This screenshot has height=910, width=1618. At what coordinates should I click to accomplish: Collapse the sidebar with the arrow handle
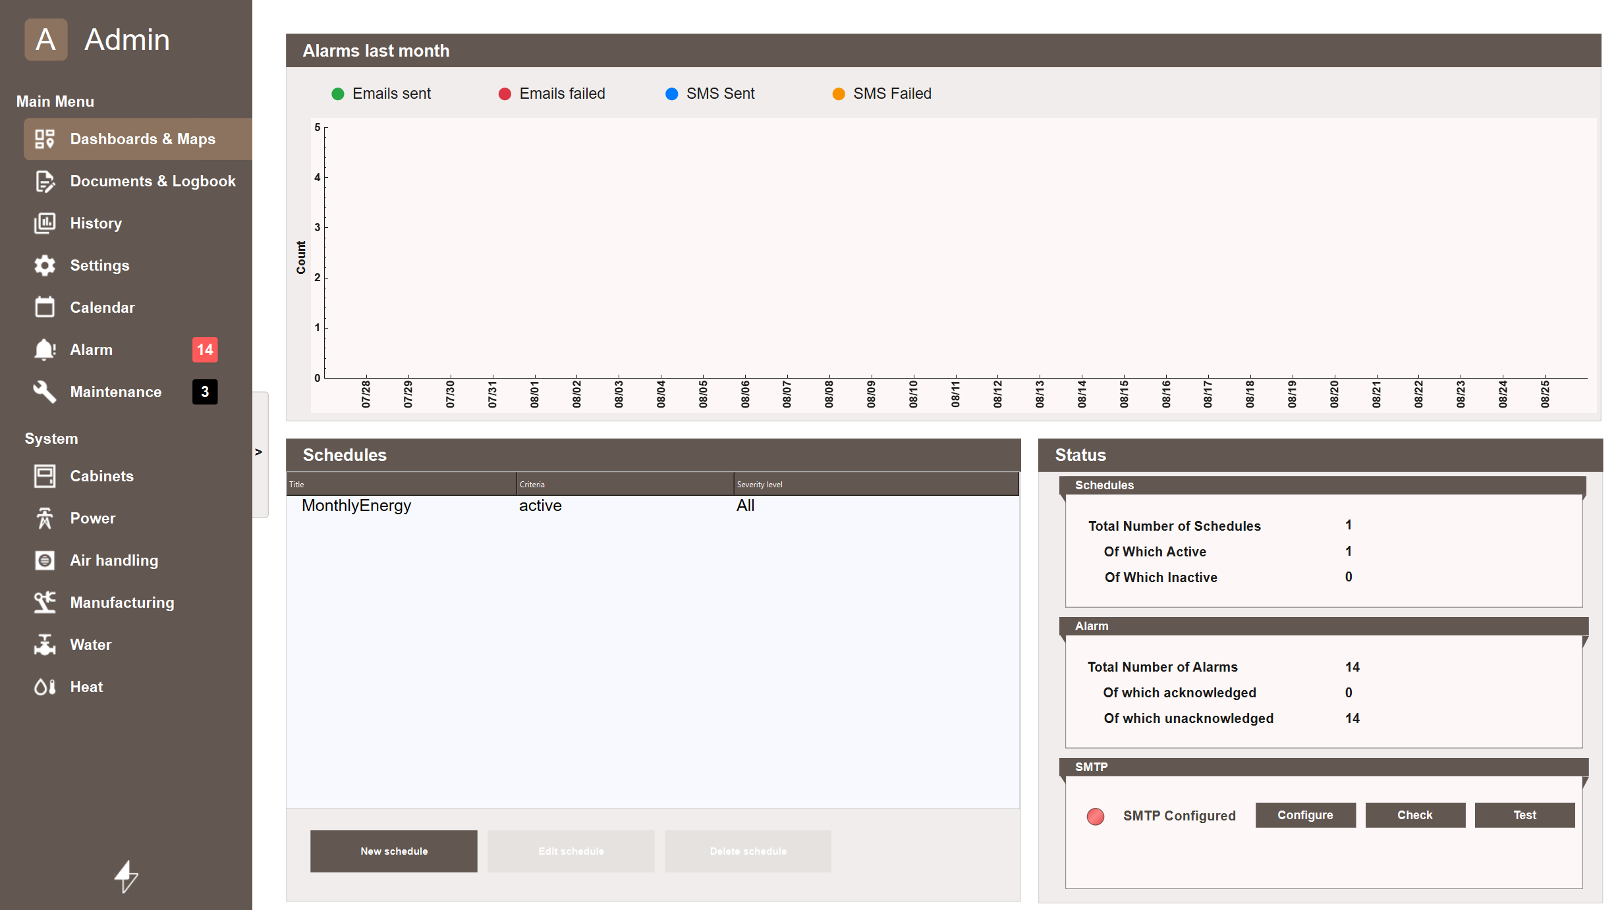tap(260, 454)
